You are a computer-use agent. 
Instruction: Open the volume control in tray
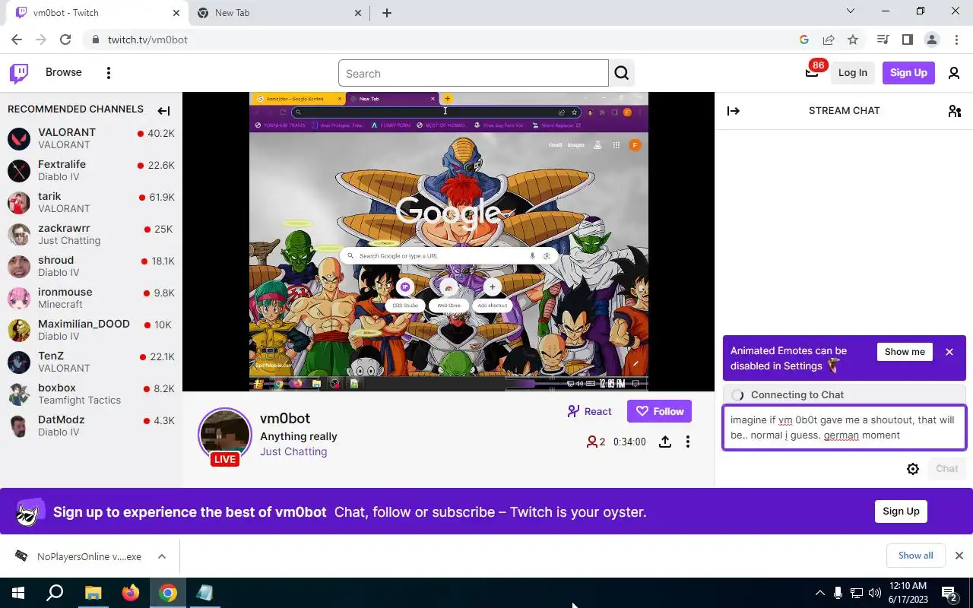tap(875, 593)
